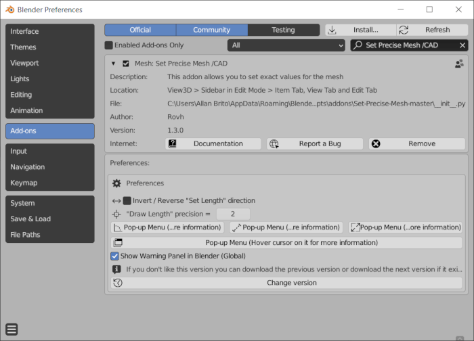Uncheck Show Warning Panel in Blender

pos(114,256)
